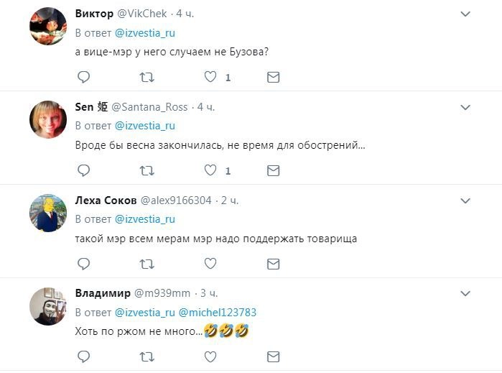Reply to Виктор's tweet about Бузова
This screenshot has height=373, width=502.
[x=83, y=77]
